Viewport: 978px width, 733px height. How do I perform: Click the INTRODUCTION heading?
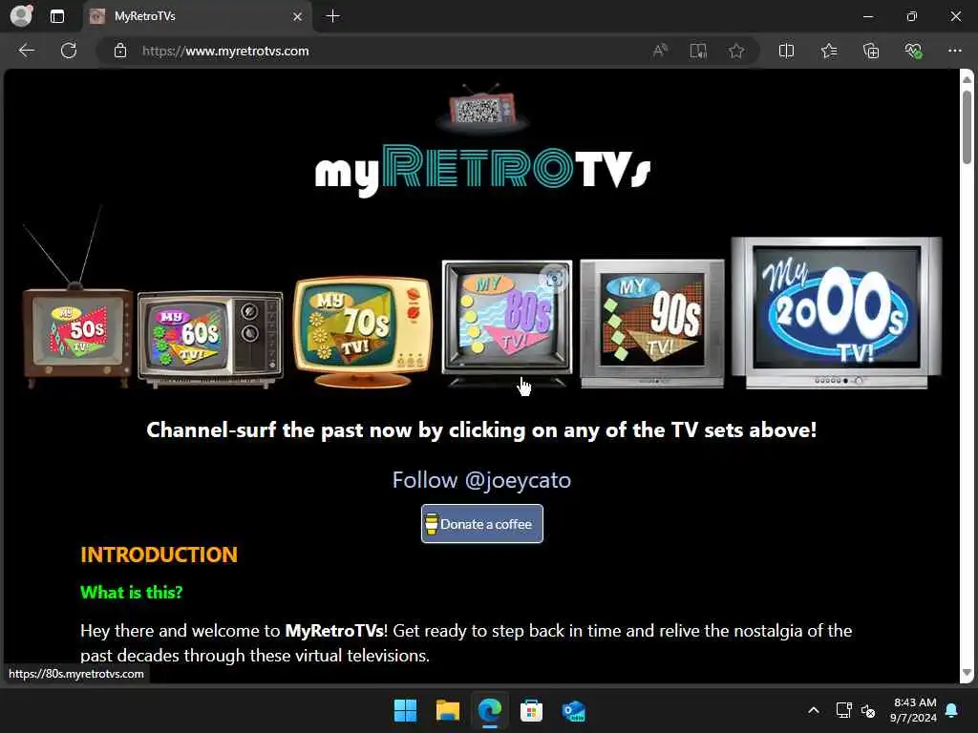pyautogui.click(x=159, y=555)
